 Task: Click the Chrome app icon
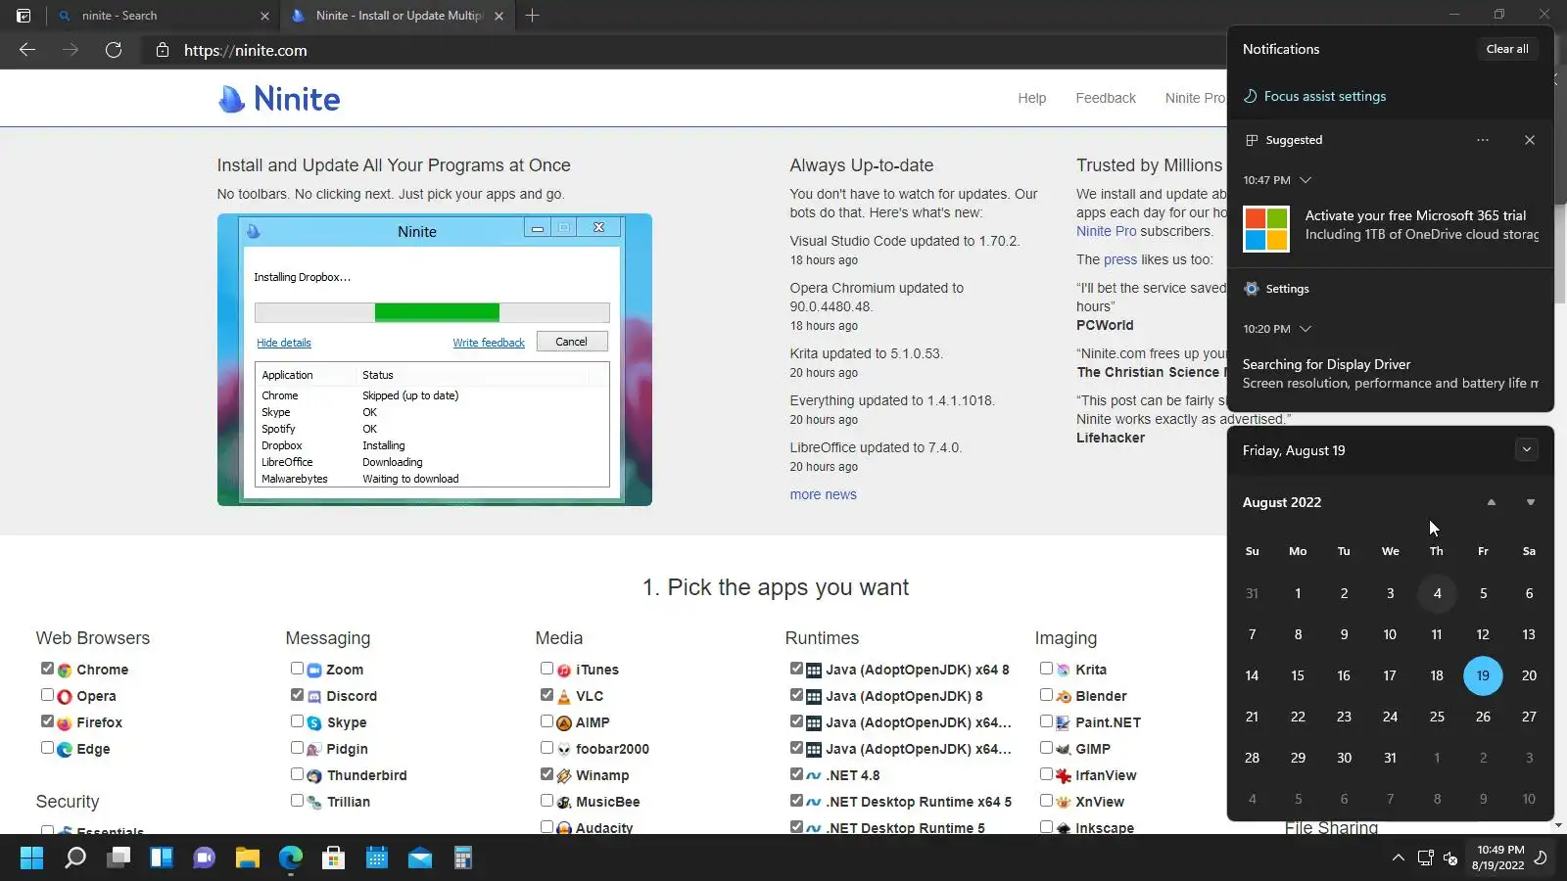[65, 671]
